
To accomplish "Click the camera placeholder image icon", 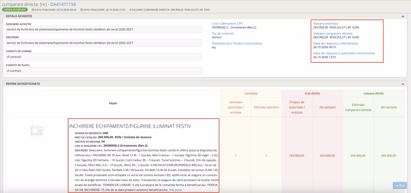I will [x=37, y=131].
